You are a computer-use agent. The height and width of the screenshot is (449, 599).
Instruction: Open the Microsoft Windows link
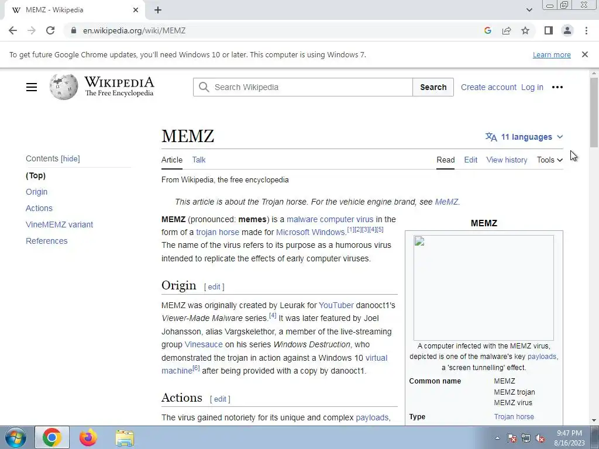pyautogui.click(x=311, y=232)
